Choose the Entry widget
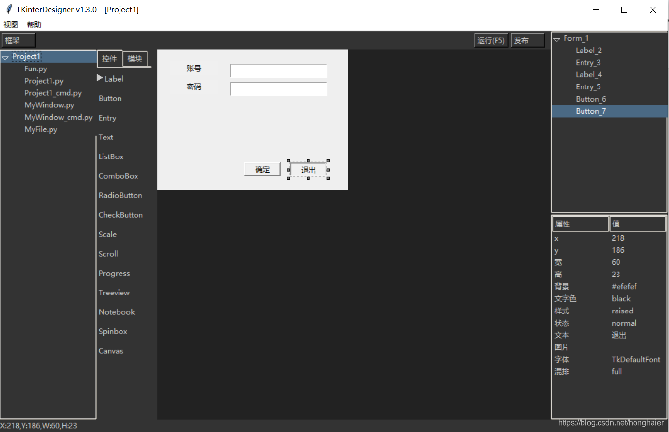This screenshot has width=669, height=432. [x=107, y=118]
